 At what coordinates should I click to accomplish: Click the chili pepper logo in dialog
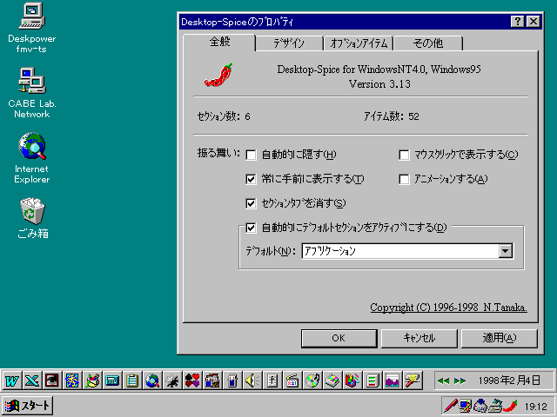218,75
